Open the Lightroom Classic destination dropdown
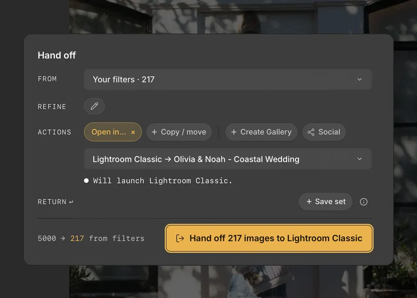The image size is (417, 298). pos(228,159)
